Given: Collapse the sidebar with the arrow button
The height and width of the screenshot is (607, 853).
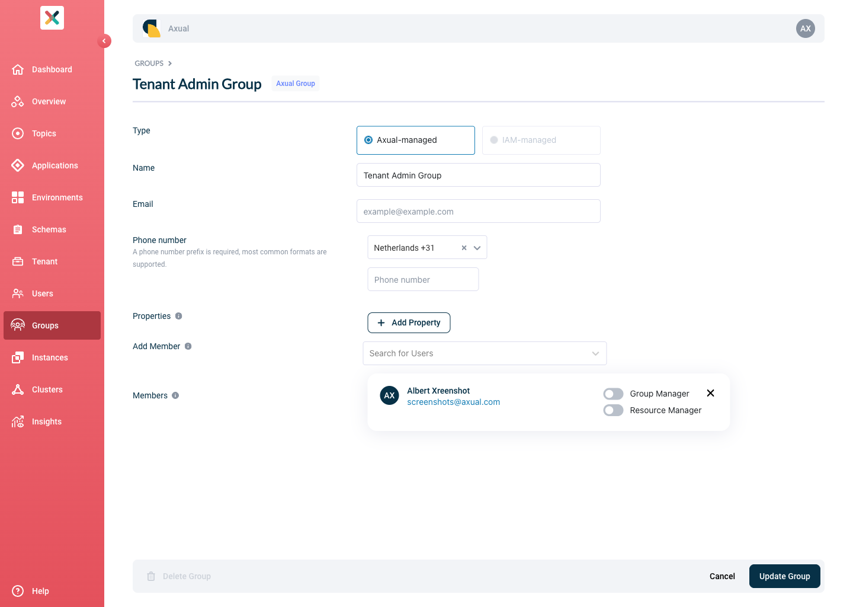Looking at the screenshot, I should 104,41.
